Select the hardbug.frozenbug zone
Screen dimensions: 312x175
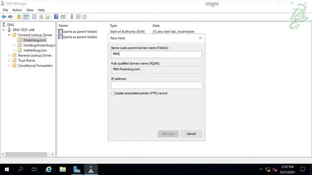coord(39,45)
